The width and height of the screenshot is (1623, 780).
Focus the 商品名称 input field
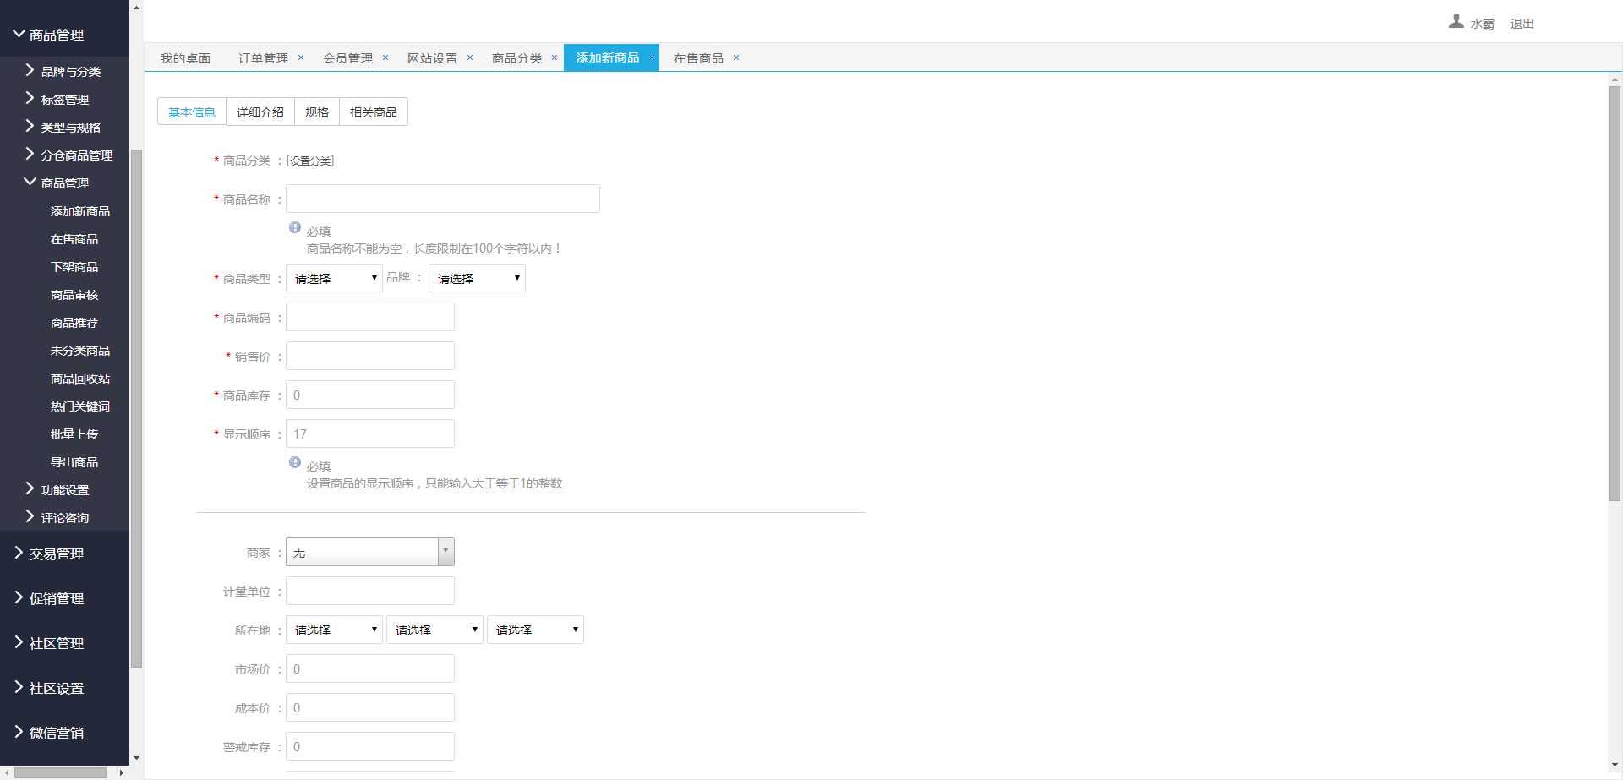(x=443, y=199)
